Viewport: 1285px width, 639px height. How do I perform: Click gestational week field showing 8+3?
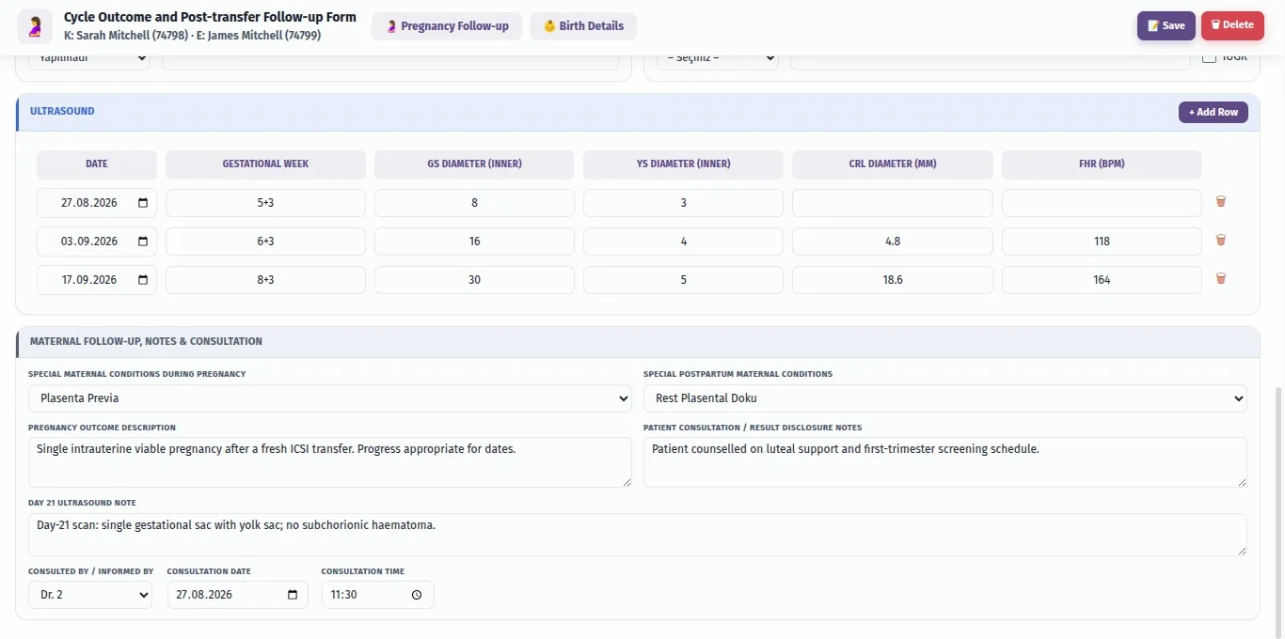coord(265,280)
